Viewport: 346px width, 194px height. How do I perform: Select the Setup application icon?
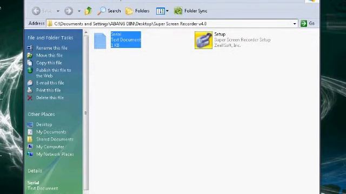(203, 40)
